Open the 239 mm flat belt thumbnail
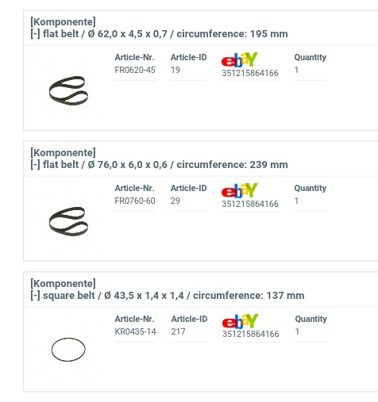 [68, 221]
